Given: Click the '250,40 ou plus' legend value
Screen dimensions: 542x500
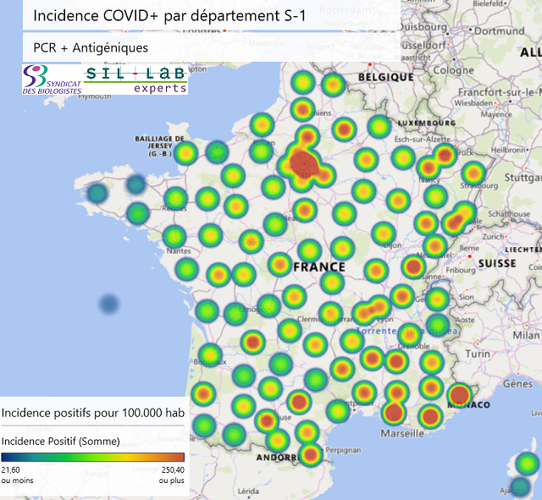Looking at the screenshot, I should click(171, 475).
